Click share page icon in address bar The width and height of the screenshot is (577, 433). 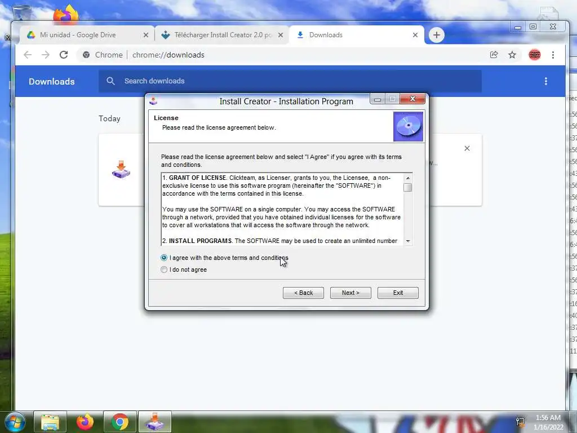click(494, 55)
